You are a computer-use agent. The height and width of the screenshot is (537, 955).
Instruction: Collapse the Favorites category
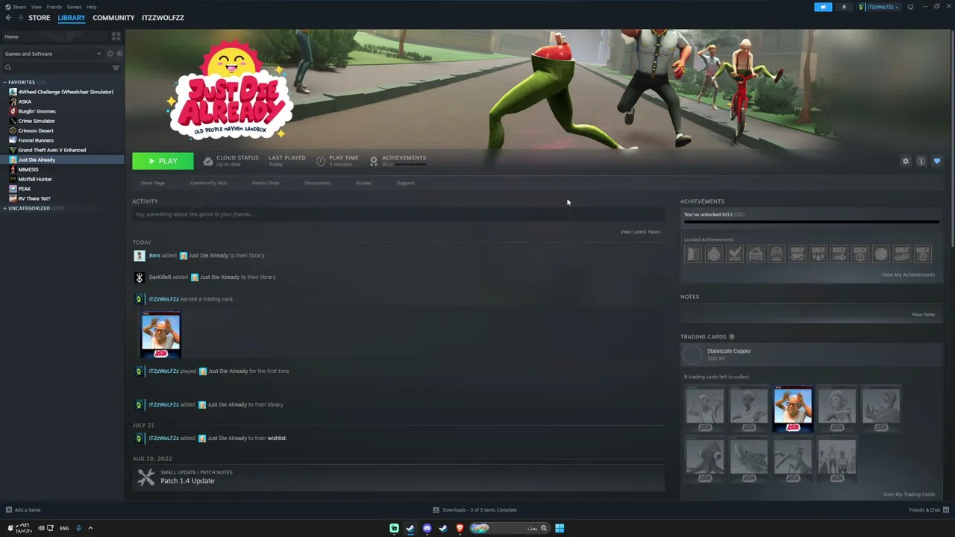[x=5, y=82]
